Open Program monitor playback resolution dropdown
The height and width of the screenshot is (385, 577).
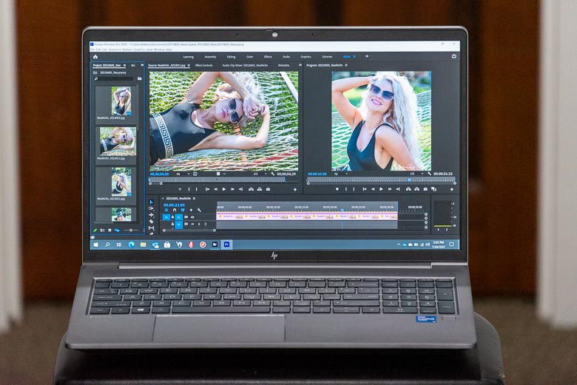tap(416, 174)
